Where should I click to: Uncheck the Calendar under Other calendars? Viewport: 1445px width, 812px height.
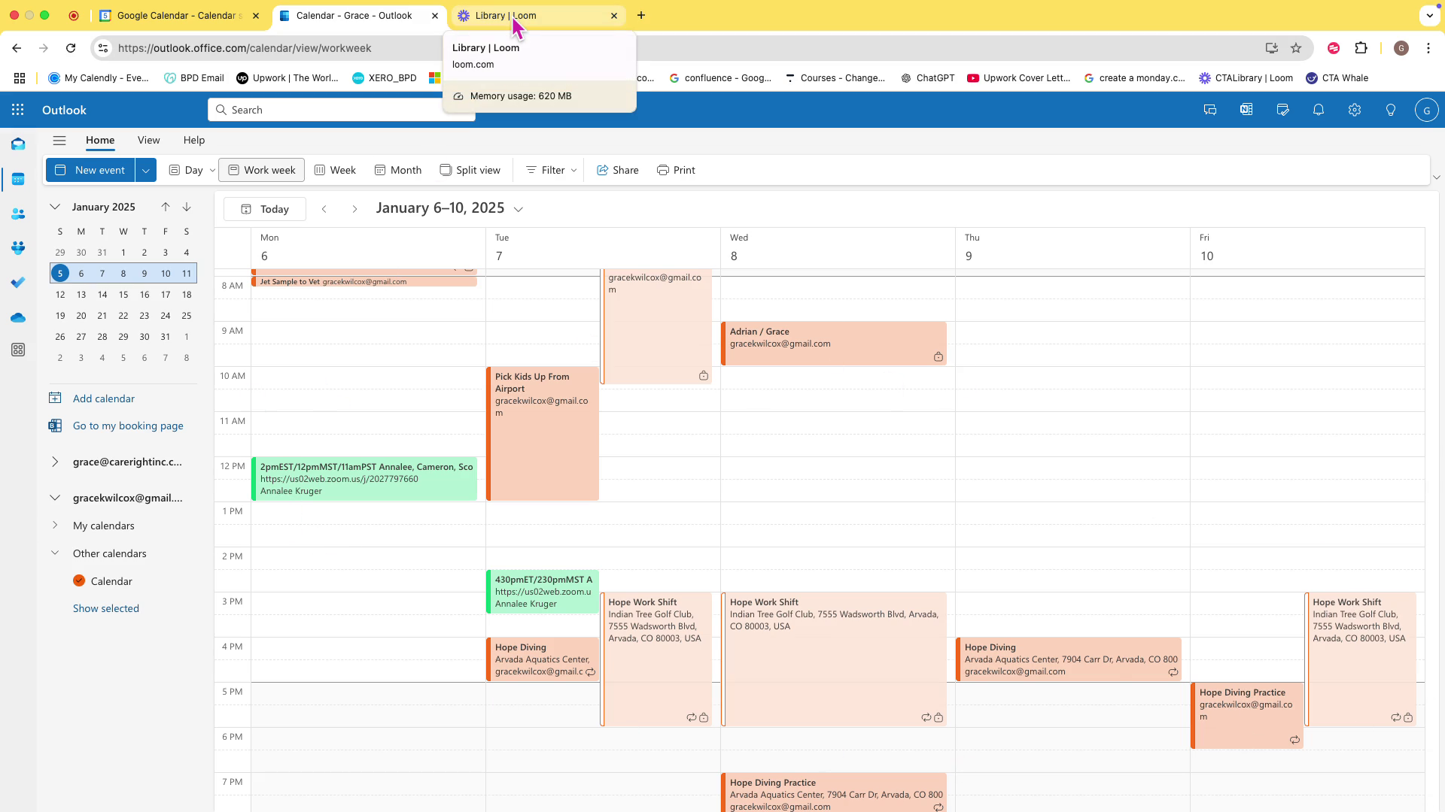click(79, 580)
